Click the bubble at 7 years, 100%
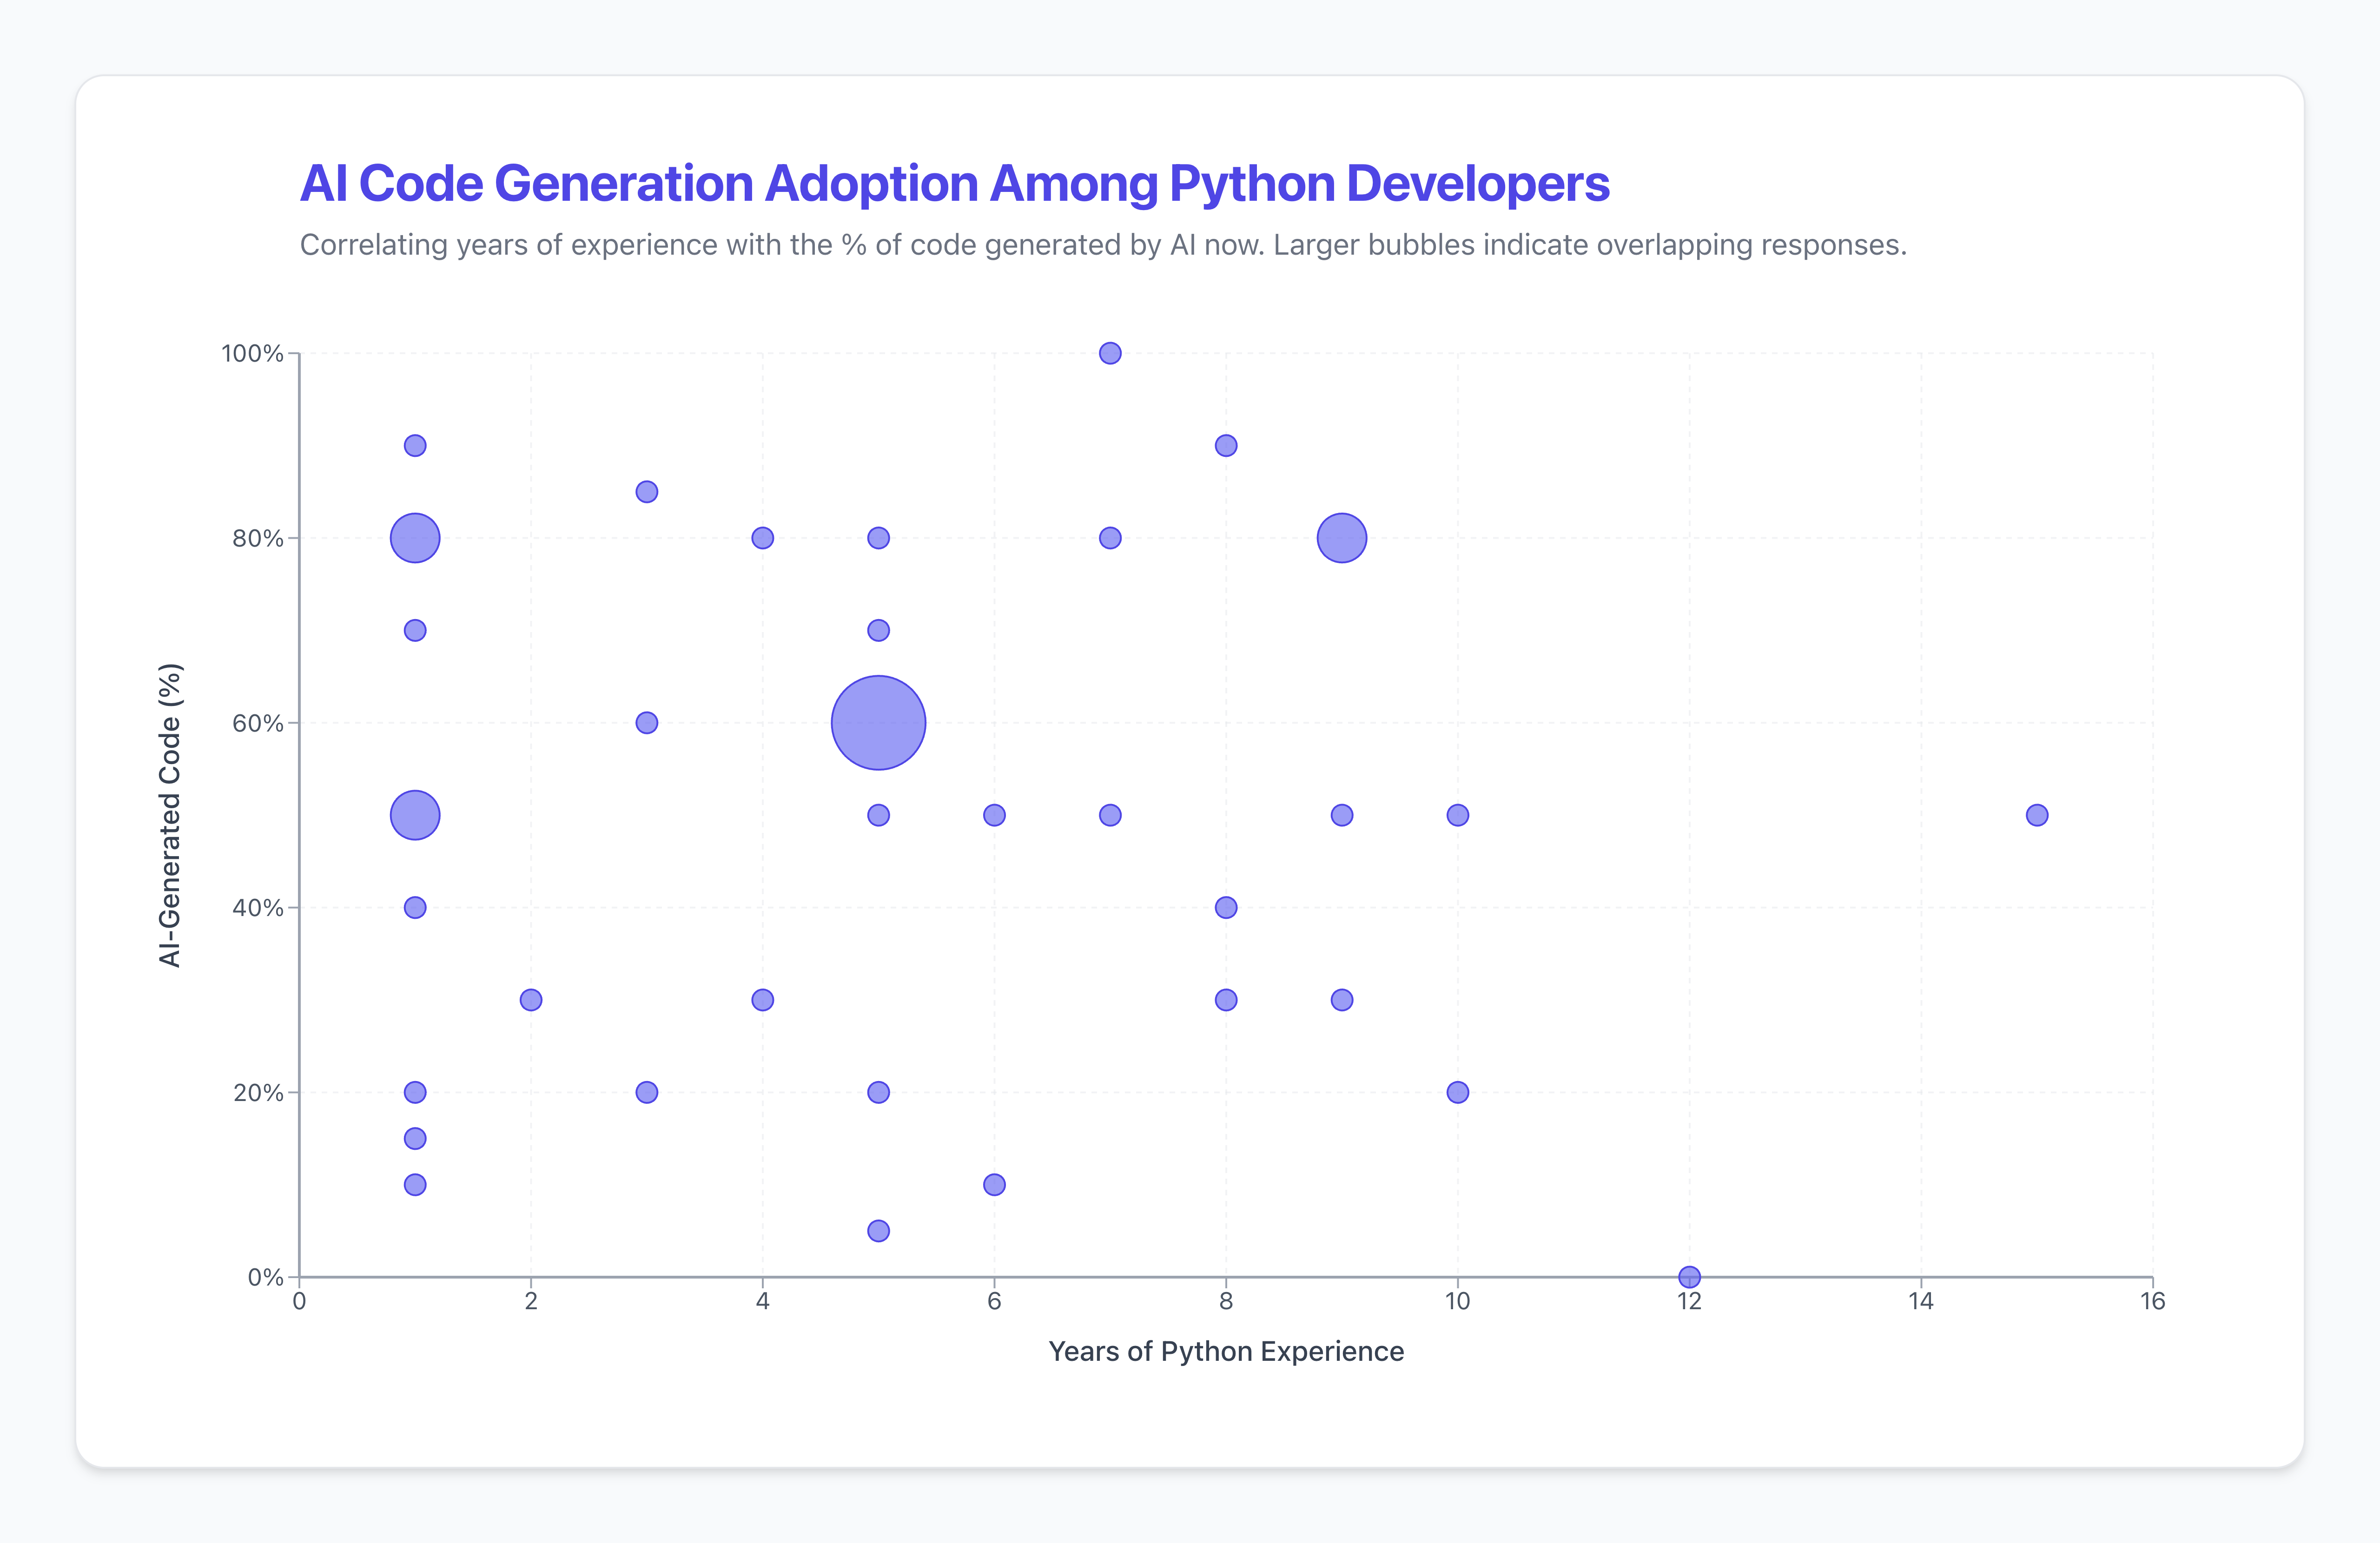The image size is (2380, 1543). click(x=1110, y=353)
